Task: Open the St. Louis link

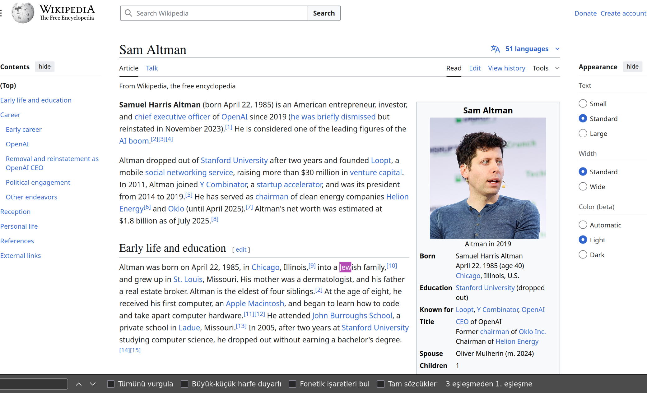Action: pos(188,279)
